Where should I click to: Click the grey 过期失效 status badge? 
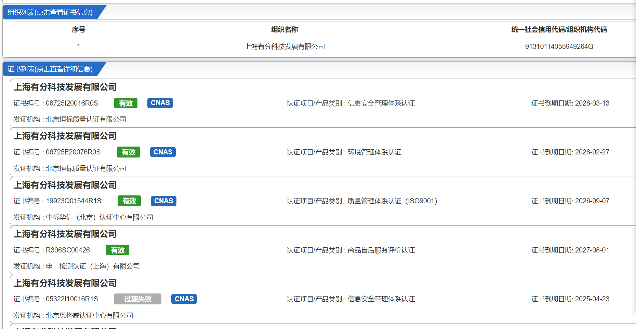(138, 299)
